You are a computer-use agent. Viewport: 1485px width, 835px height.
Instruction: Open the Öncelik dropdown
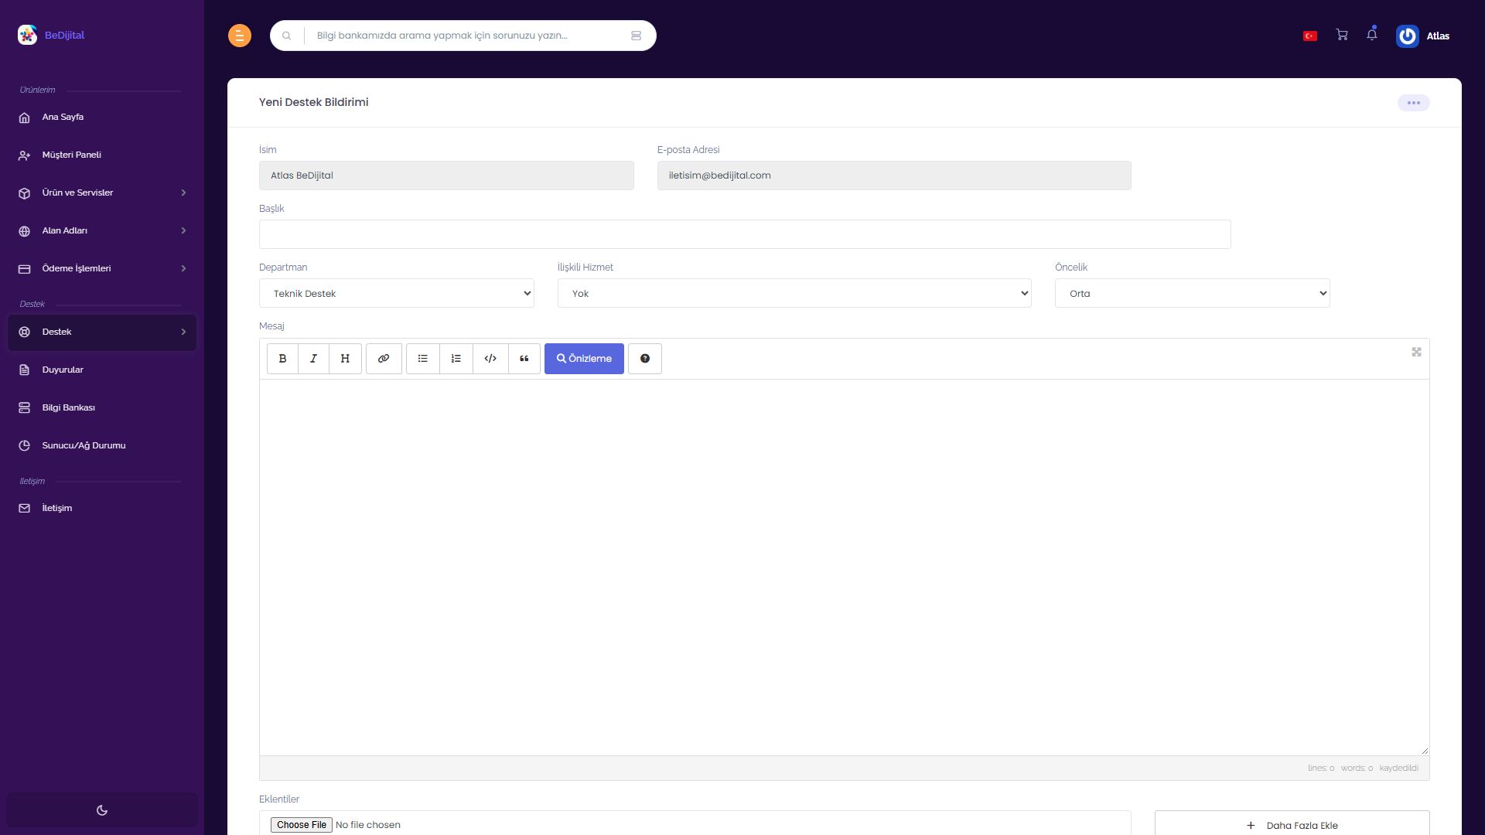1192,293
